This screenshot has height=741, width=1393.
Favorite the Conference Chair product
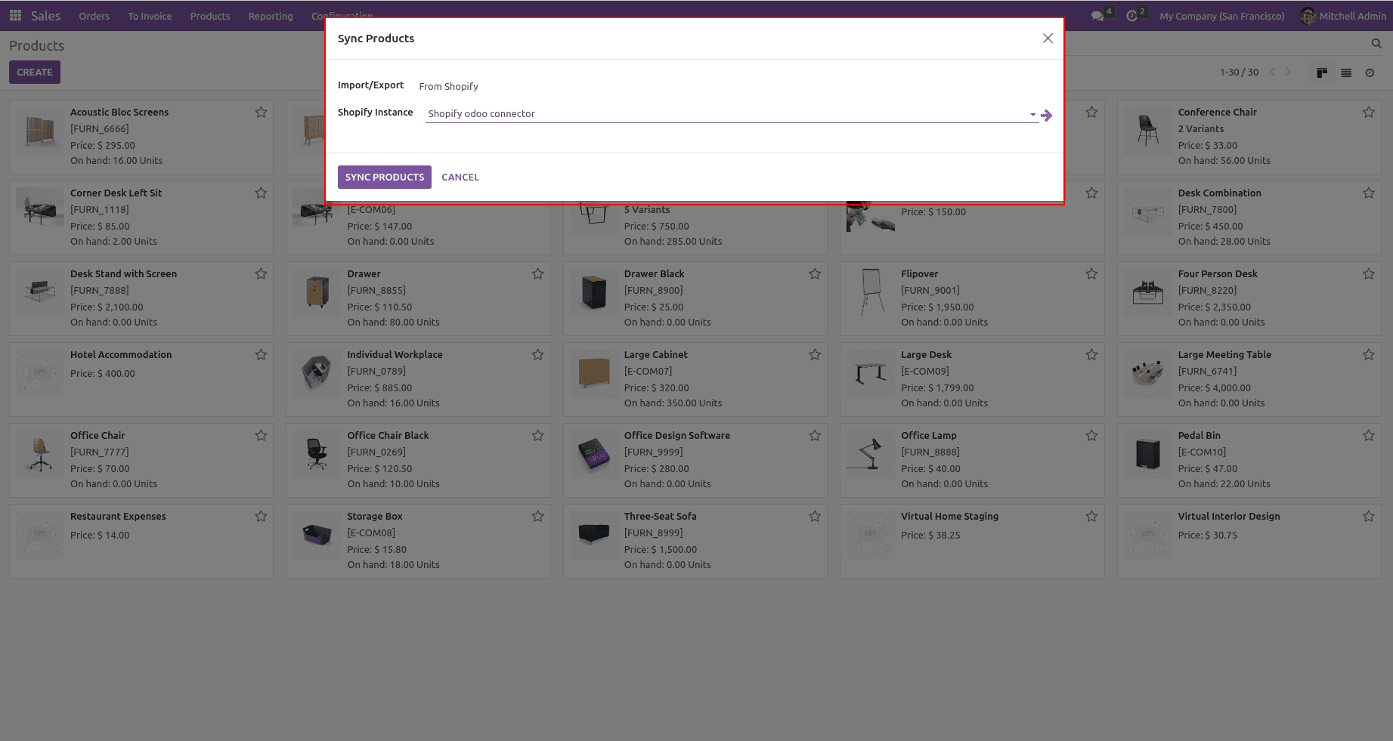click(1368, 112)
